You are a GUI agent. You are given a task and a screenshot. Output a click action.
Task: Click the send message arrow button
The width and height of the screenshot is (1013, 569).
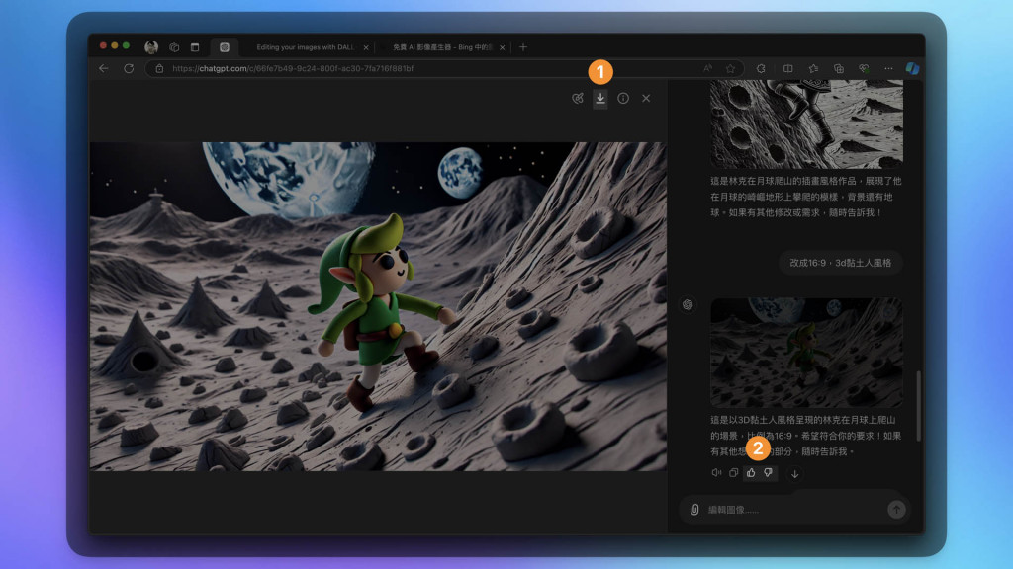click(896, 510)
